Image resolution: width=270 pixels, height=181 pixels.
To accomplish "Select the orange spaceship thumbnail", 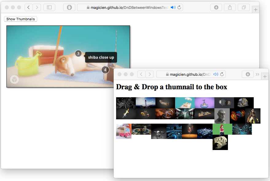I will coord(165,114).
